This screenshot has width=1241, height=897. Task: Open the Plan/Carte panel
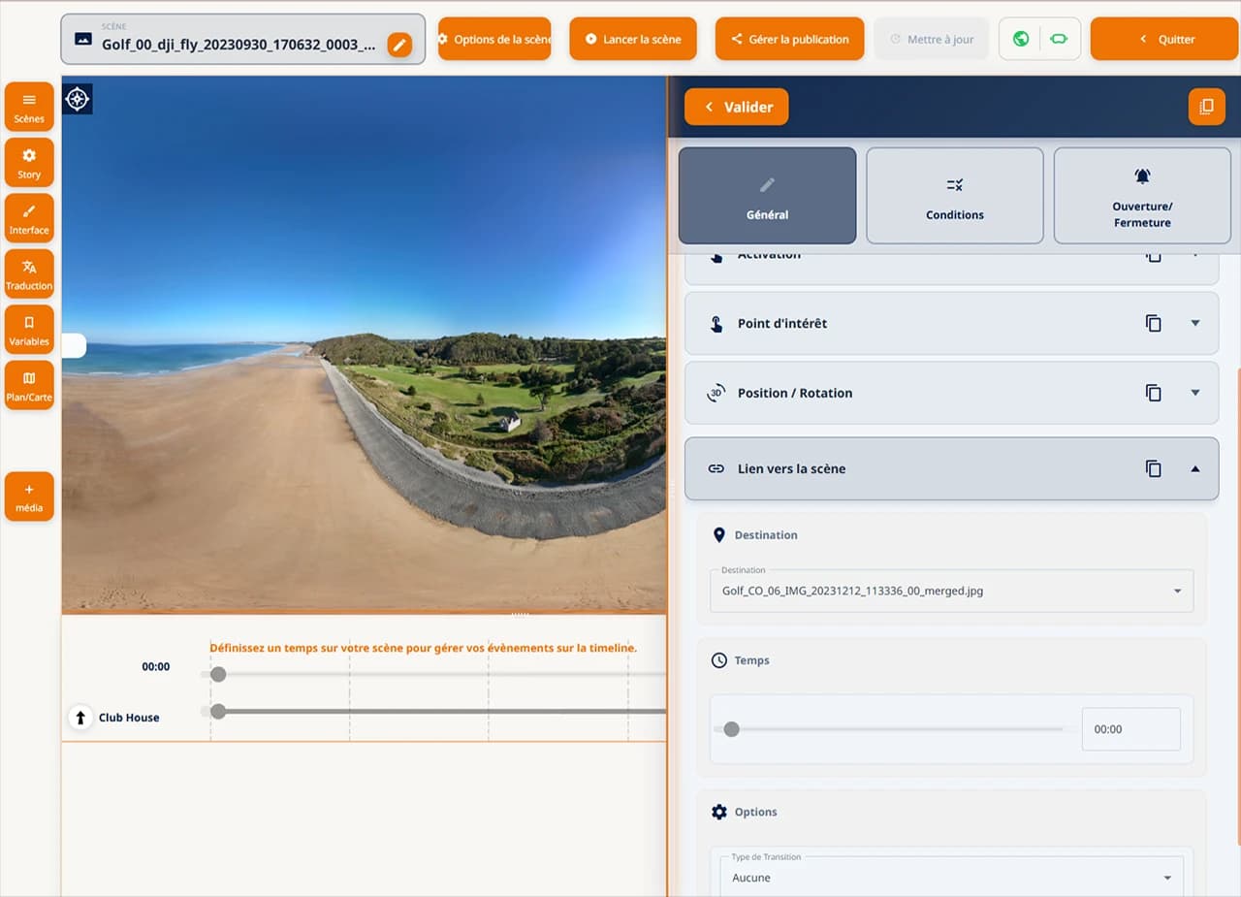[x=29, y=384]
